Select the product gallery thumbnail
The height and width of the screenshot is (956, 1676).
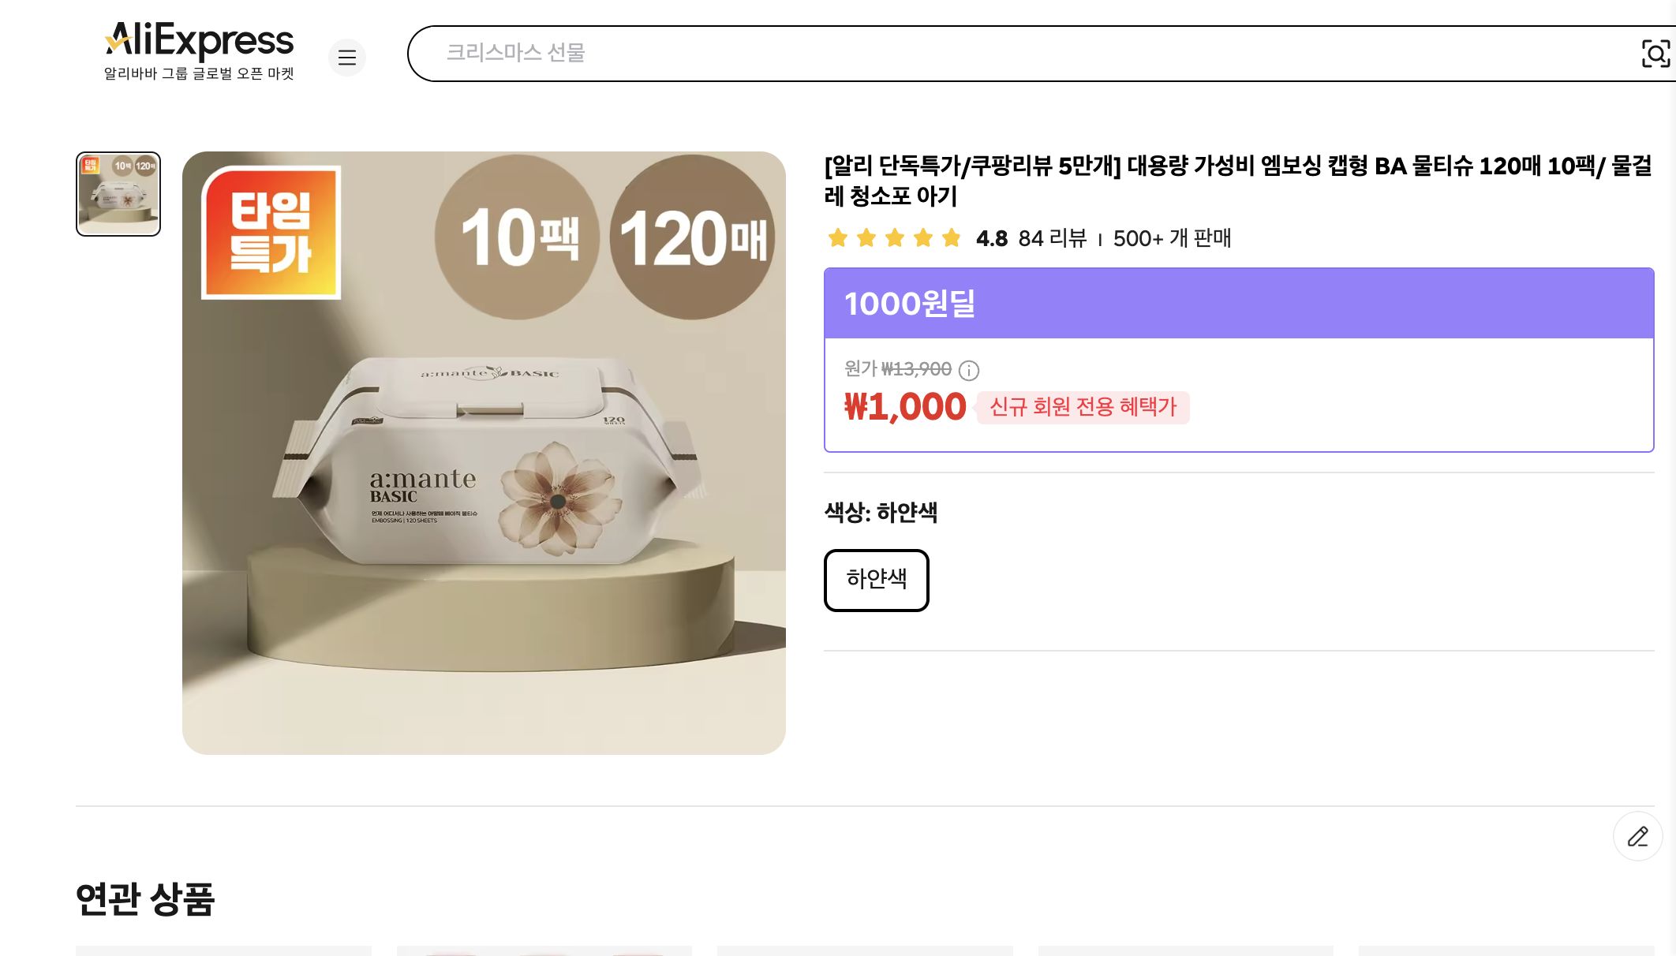click(118, 192)
